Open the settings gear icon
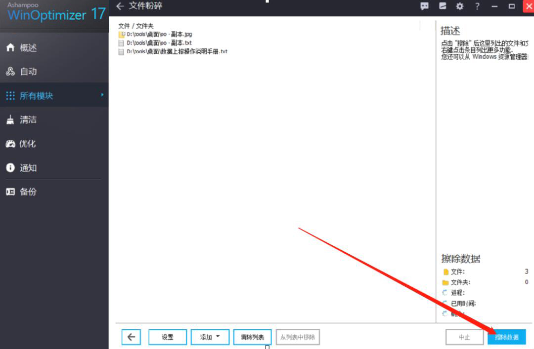The width and height of the screenshot is (534, 349). (x=460, y=6)
